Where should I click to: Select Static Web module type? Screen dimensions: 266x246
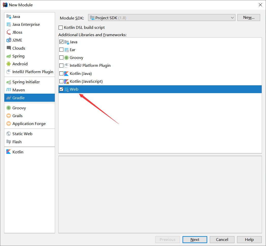click(x=29, y=134)
